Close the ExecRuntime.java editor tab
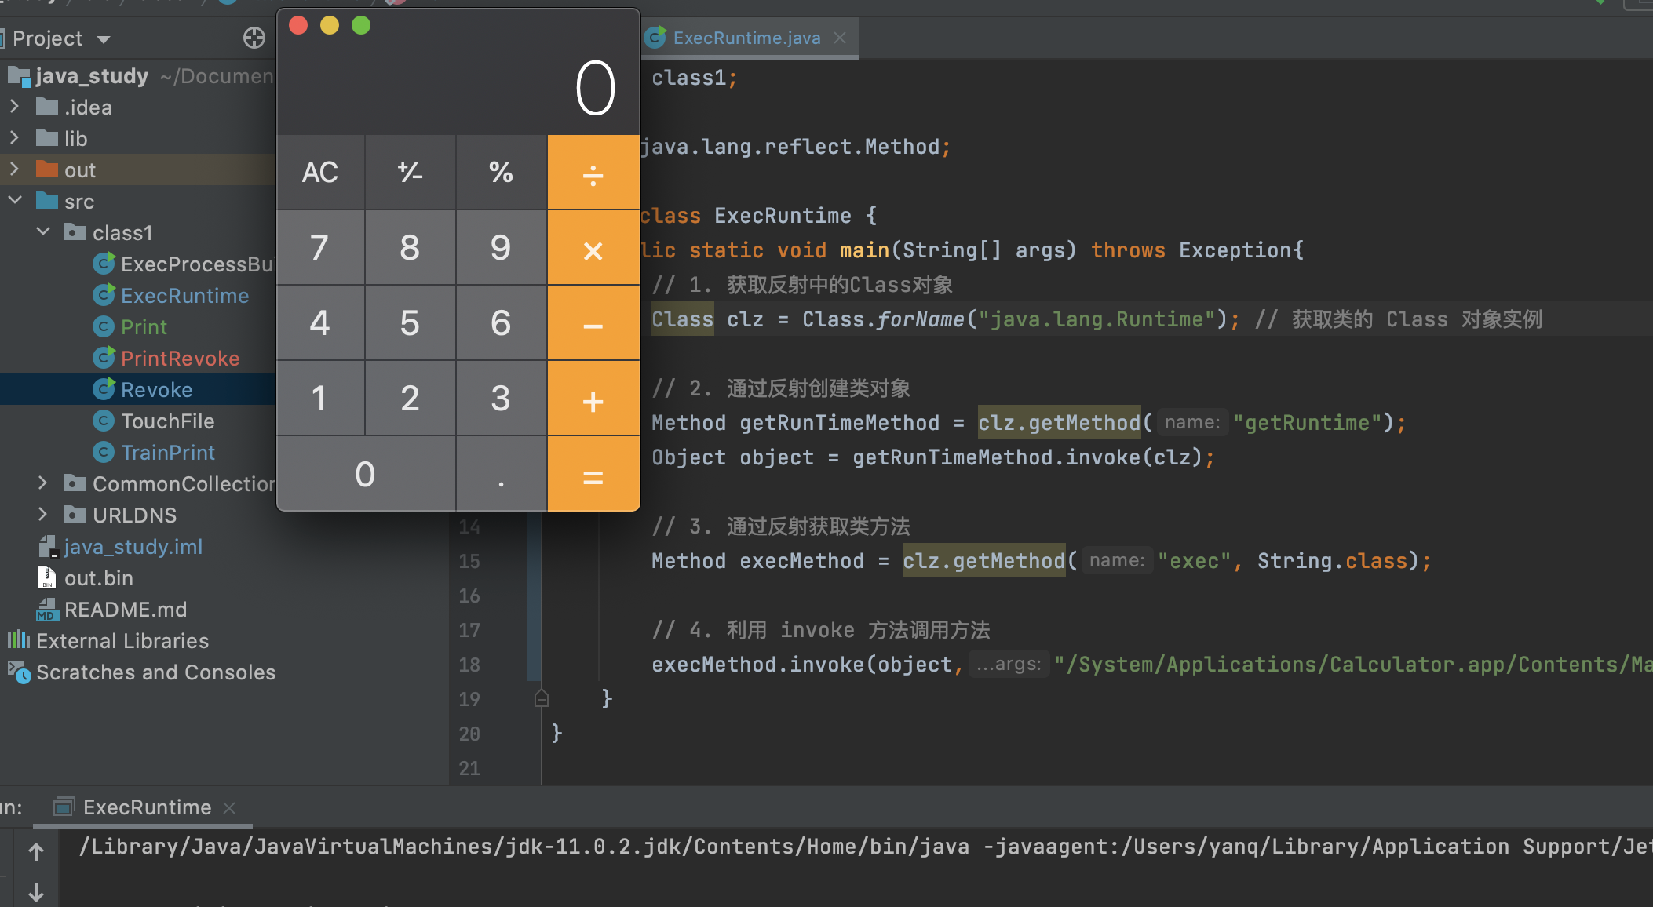The image size is (1653, 907). pyautogui.click(x=840, y=38)
